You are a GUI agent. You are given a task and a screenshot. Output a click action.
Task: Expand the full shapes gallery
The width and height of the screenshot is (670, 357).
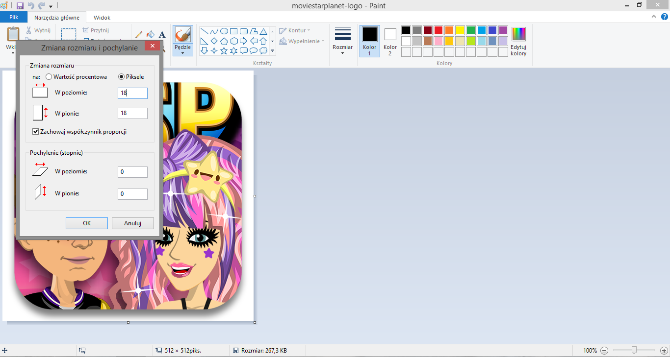(x=273, y=50)
